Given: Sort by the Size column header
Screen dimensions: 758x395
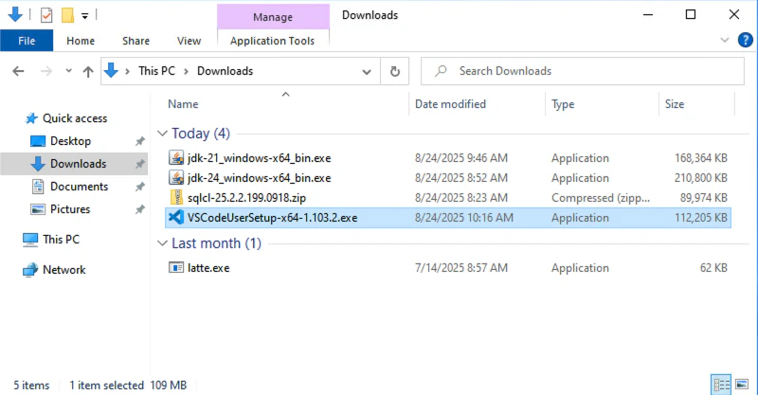Looking at the screenshot, I should (675, 104).
